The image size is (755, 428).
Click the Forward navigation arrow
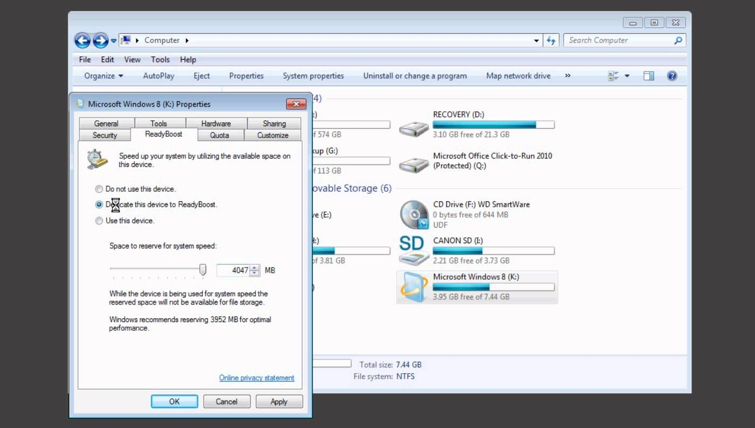click(101, 40)
